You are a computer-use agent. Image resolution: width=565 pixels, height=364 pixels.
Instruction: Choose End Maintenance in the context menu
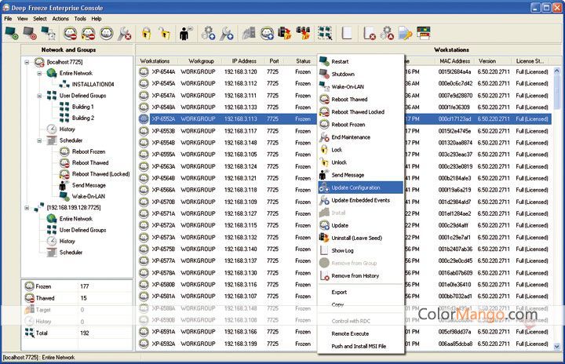pos(360,137)
